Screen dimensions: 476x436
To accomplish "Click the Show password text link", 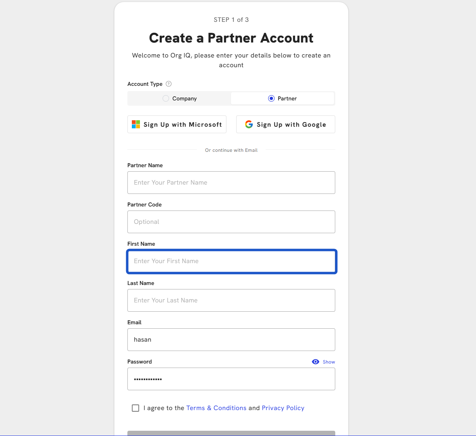I will (x=329, y=362).
